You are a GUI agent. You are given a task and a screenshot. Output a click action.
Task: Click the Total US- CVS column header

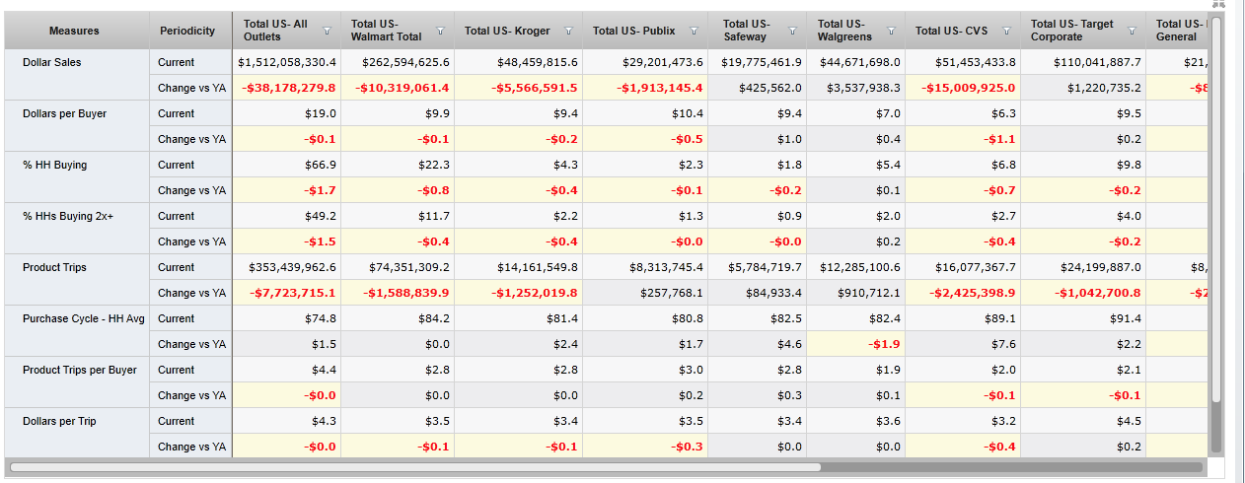(951, 31)
